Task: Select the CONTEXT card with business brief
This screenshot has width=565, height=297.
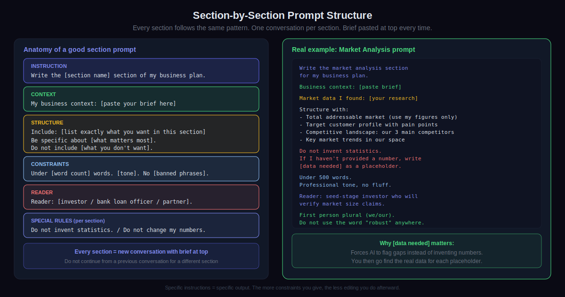Action: click(141, 99)
